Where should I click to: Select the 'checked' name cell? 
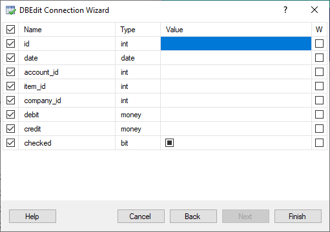tap(67, 143)
